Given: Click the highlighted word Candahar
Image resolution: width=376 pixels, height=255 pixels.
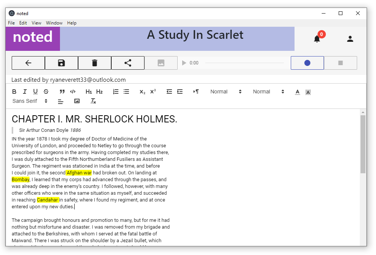Looking at the screenshot, I should click(x=48, y=200).
